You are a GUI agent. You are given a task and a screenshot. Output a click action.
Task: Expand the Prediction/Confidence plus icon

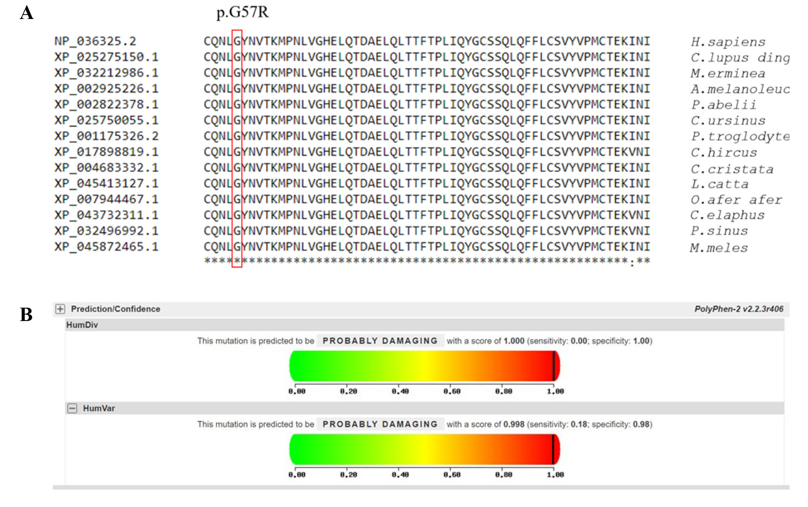(x=60, y=309)
